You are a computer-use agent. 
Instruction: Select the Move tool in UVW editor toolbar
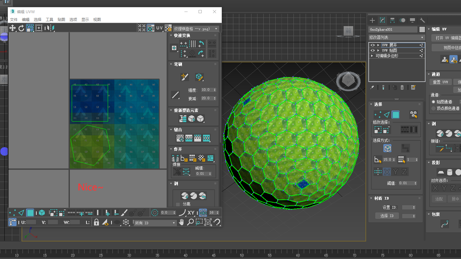tap(13, 28)
